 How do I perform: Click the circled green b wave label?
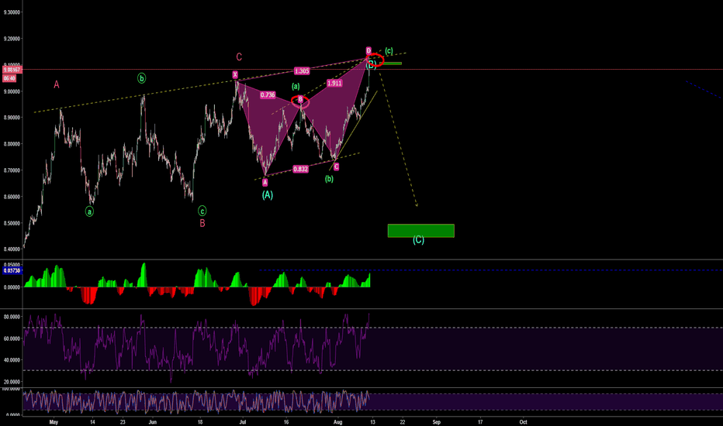(141, 78)
